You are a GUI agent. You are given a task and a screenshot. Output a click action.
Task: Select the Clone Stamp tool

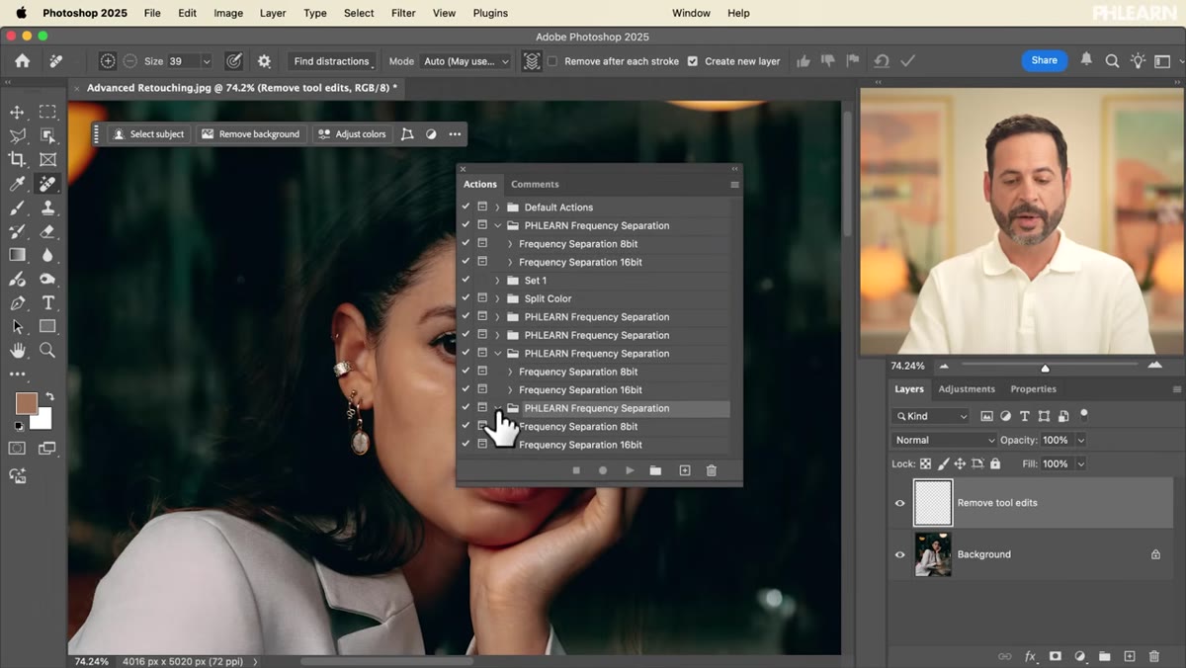click(47, 208)
